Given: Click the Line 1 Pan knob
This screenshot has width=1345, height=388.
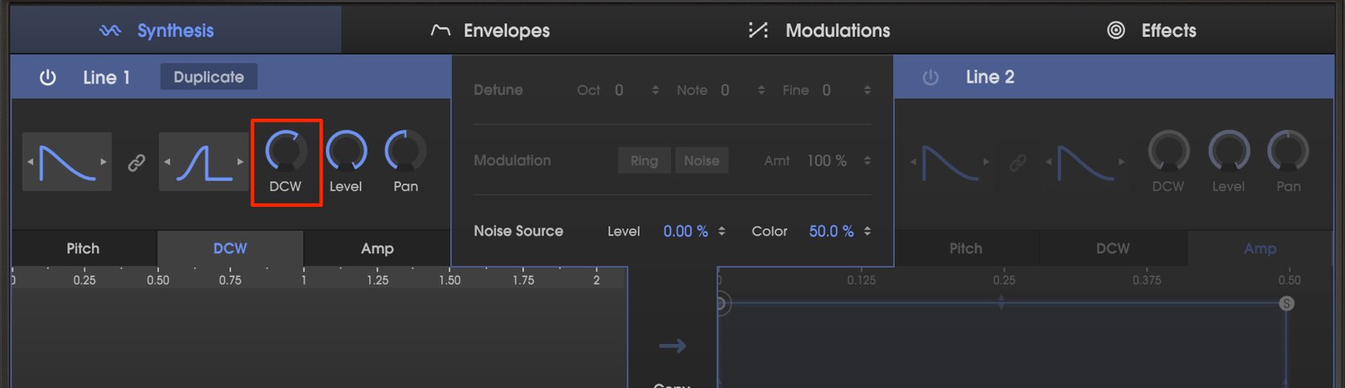Looking at the screenshot, I should pyautogui.click(x=405, y=151).
